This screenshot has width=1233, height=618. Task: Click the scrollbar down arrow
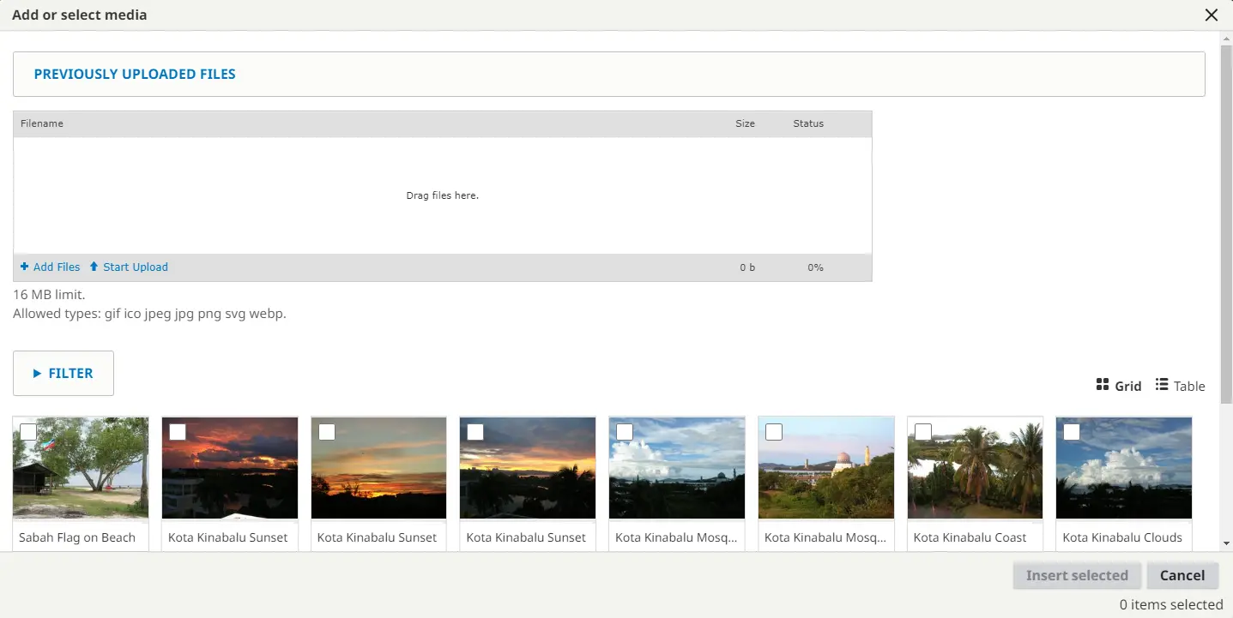1226,543
